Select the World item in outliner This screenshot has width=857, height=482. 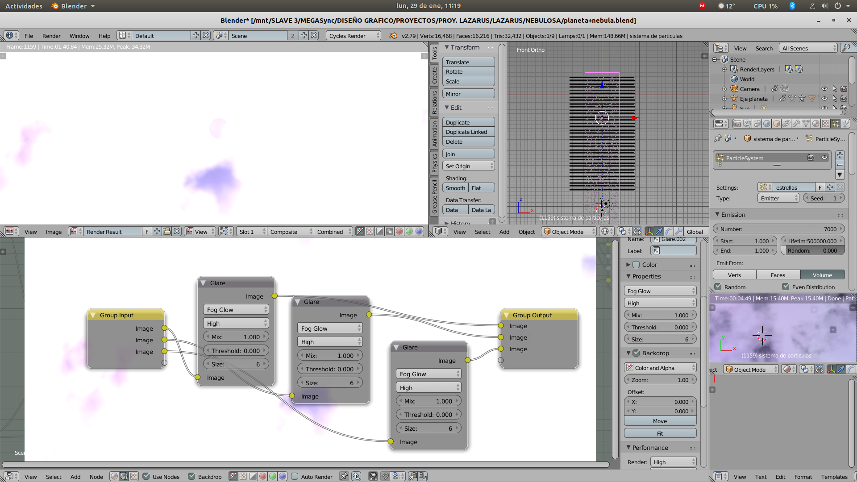click(x=747, y=79)
